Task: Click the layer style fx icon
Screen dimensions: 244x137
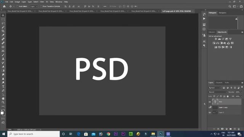Action: click(218, 129)
